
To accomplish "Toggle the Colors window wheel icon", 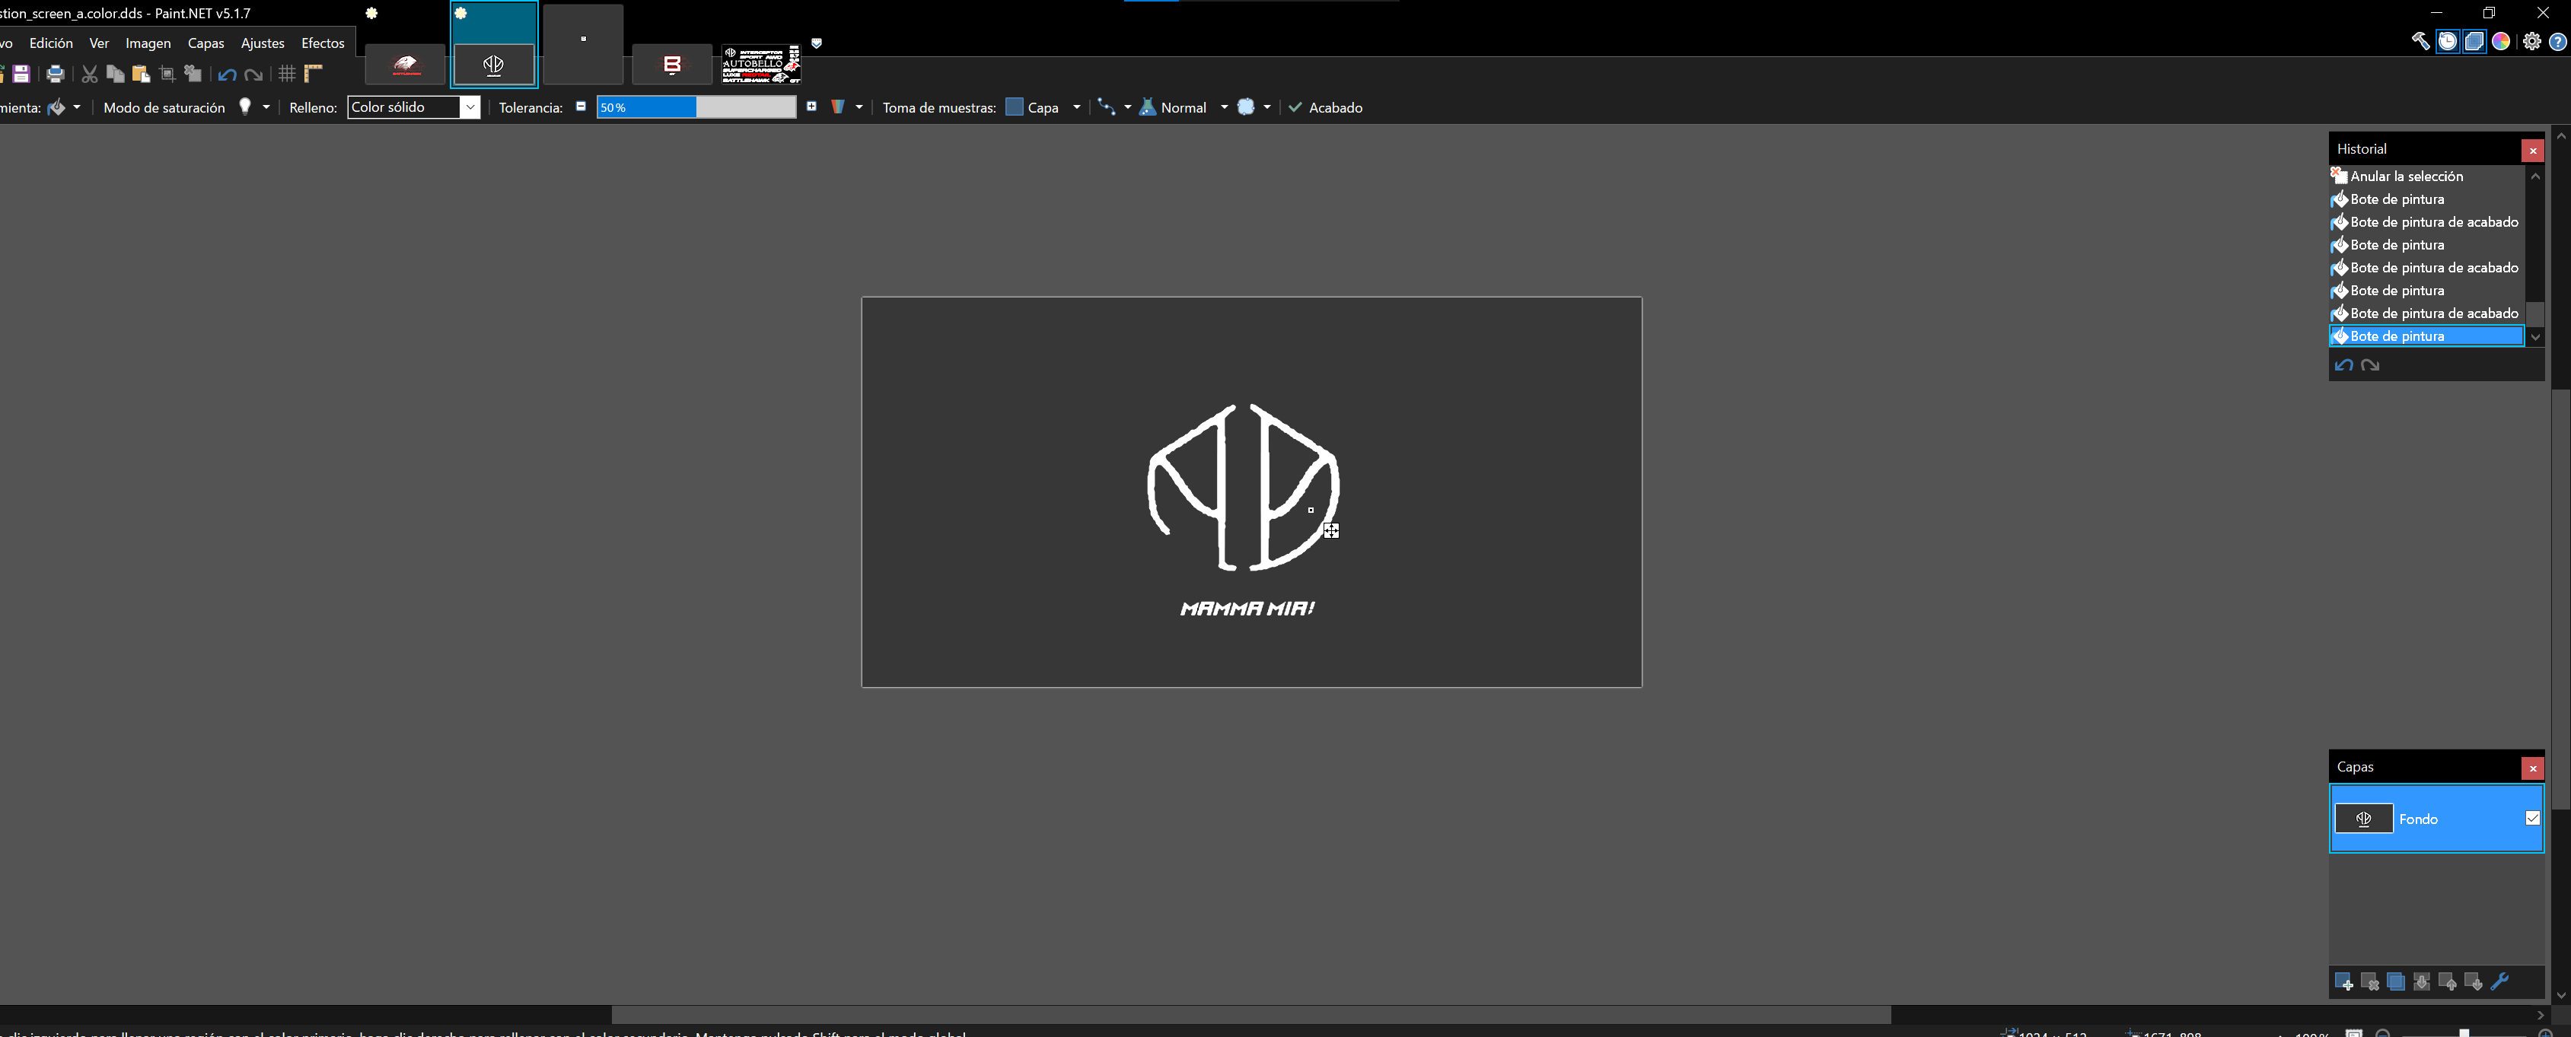I will [2501, 41].
